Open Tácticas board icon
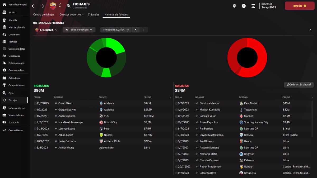The image size is (317, 178). (x=4, y=42)
